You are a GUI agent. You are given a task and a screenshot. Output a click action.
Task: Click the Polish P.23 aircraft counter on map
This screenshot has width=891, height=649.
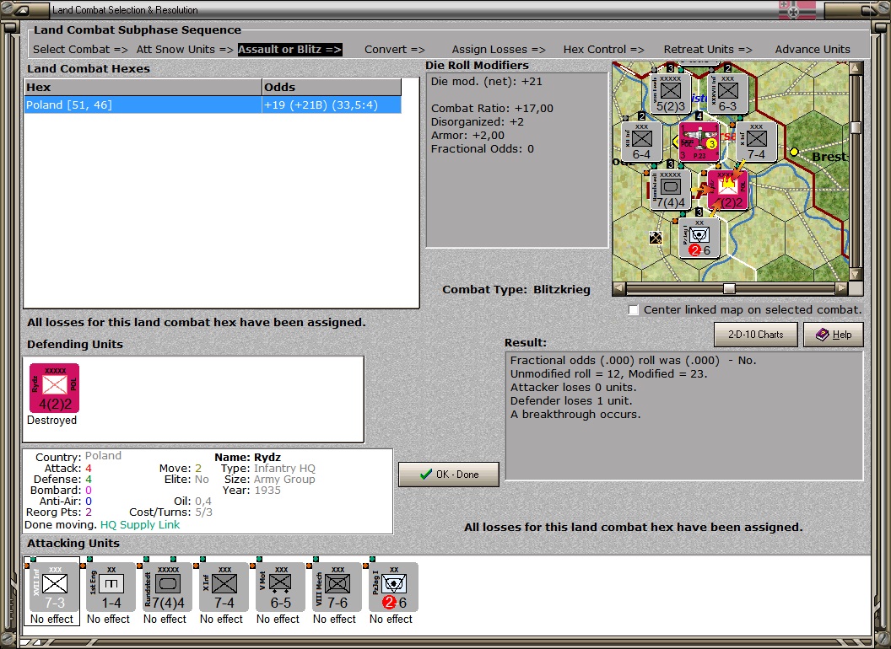699,142
